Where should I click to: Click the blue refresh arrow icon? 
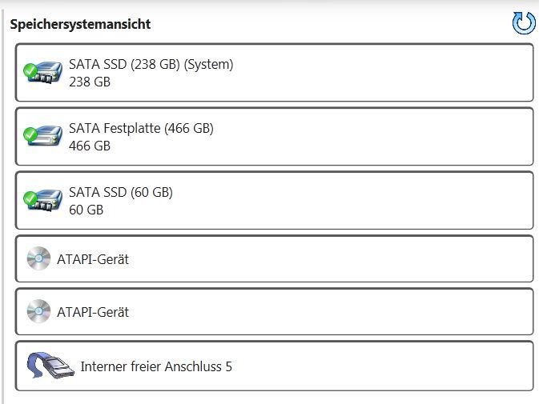pyautogui.click(x=524, y=23)
